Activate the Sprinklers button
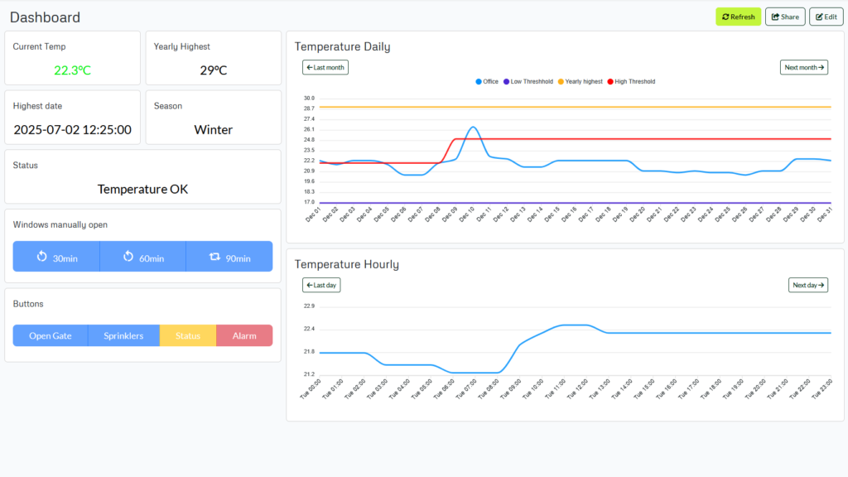The height and width of the screenshot is (477, 848). point(123,335)
